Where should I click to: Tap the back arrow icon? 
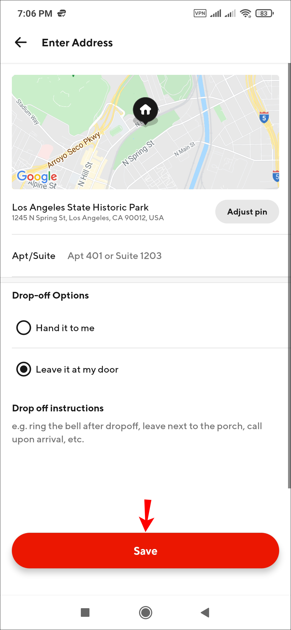pyautogui.click(x=21, y=43)
